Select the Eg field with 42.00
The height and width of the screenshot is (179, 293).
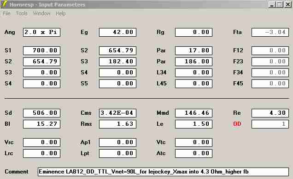tap(118, 32)
